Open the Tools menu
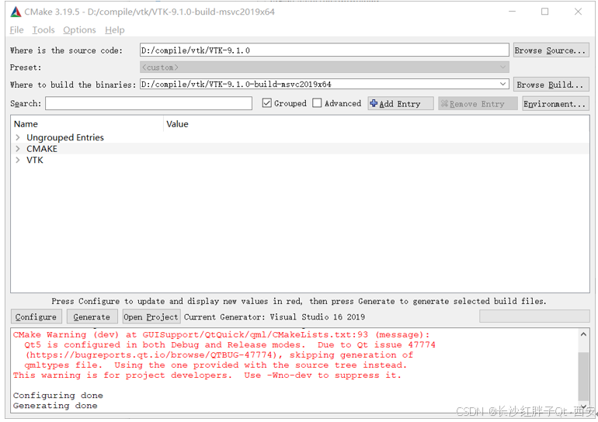598x422 pixels. [43, 29]
